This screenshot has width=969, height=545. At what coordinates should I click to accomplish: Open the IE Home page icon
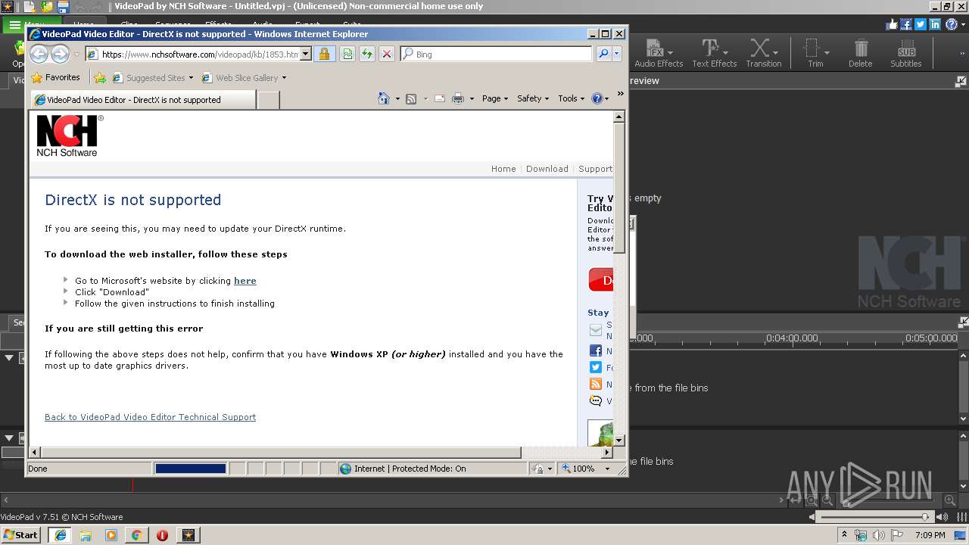(x=383, y=98)
